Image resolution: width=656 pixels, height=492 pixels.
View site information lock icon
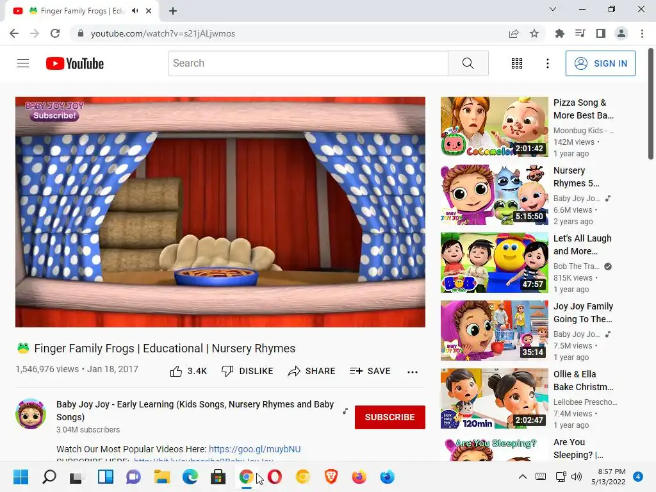point(80,33)
